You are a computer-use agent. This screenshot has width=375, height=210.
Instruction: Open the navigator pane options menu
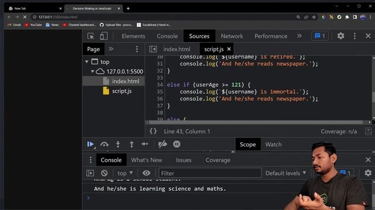tap(137, 49)
